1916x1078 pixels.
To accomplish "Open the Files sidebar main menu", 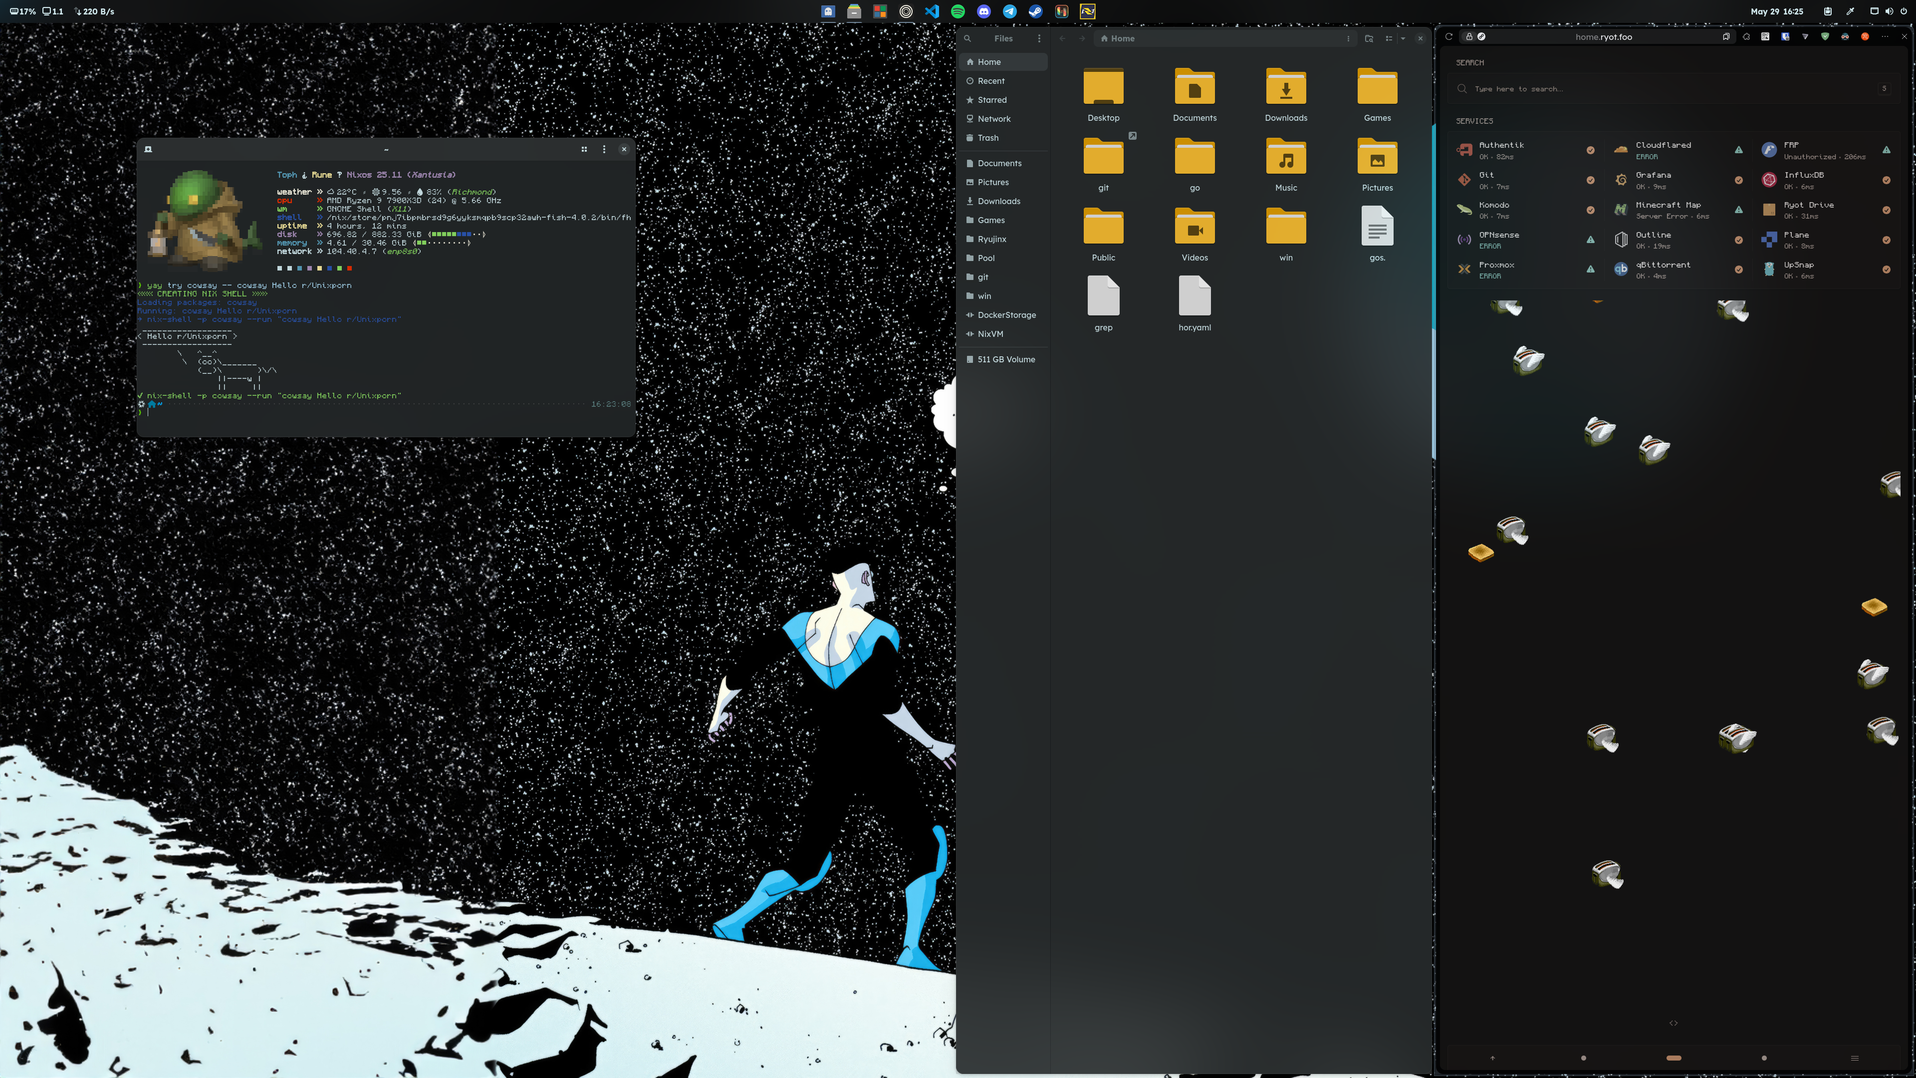I will click(x=1039, y=39).
